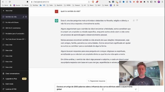Open the red Opera-style extension icon

pyautogui.click(x=137, y=2)
